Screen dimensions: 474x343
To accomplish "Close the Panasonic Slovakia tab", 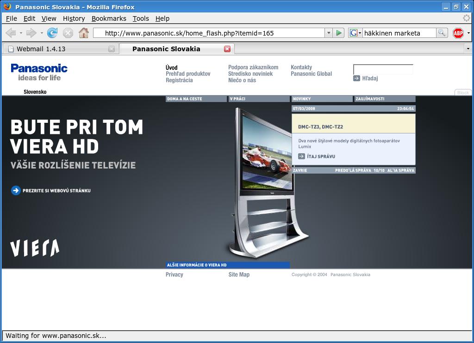I will 227,49.
